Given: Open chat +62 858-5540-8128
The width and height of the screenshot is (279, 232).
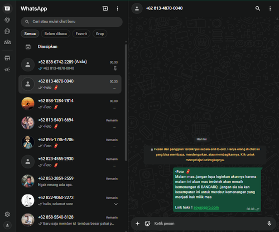Looking at the screenshot, I should [x=70, y=220].
